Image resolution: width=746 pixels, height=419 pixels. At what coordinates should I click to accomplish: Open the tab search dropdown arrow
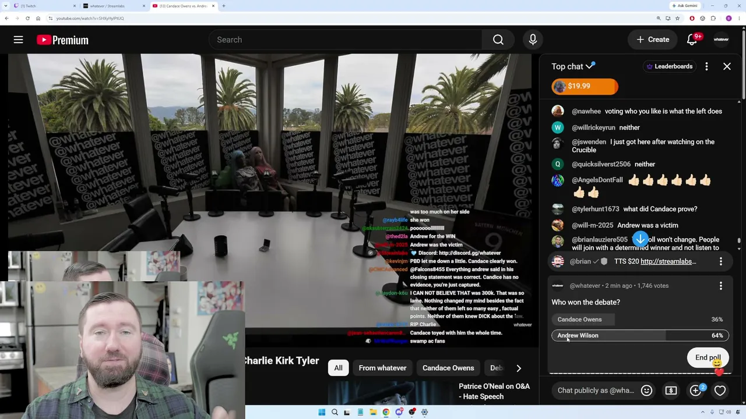coord(6,6)
